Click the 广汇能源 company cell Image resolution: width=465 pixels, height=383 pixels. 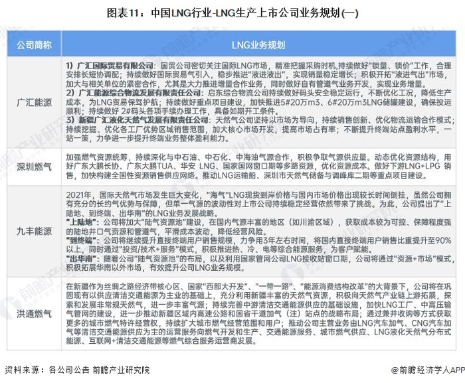coord(34,102)
